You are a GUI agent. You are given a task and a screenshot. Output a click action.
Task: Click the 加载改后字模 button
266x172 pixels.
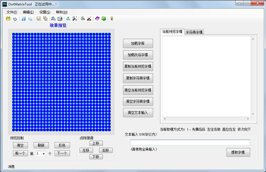[138, 55]
